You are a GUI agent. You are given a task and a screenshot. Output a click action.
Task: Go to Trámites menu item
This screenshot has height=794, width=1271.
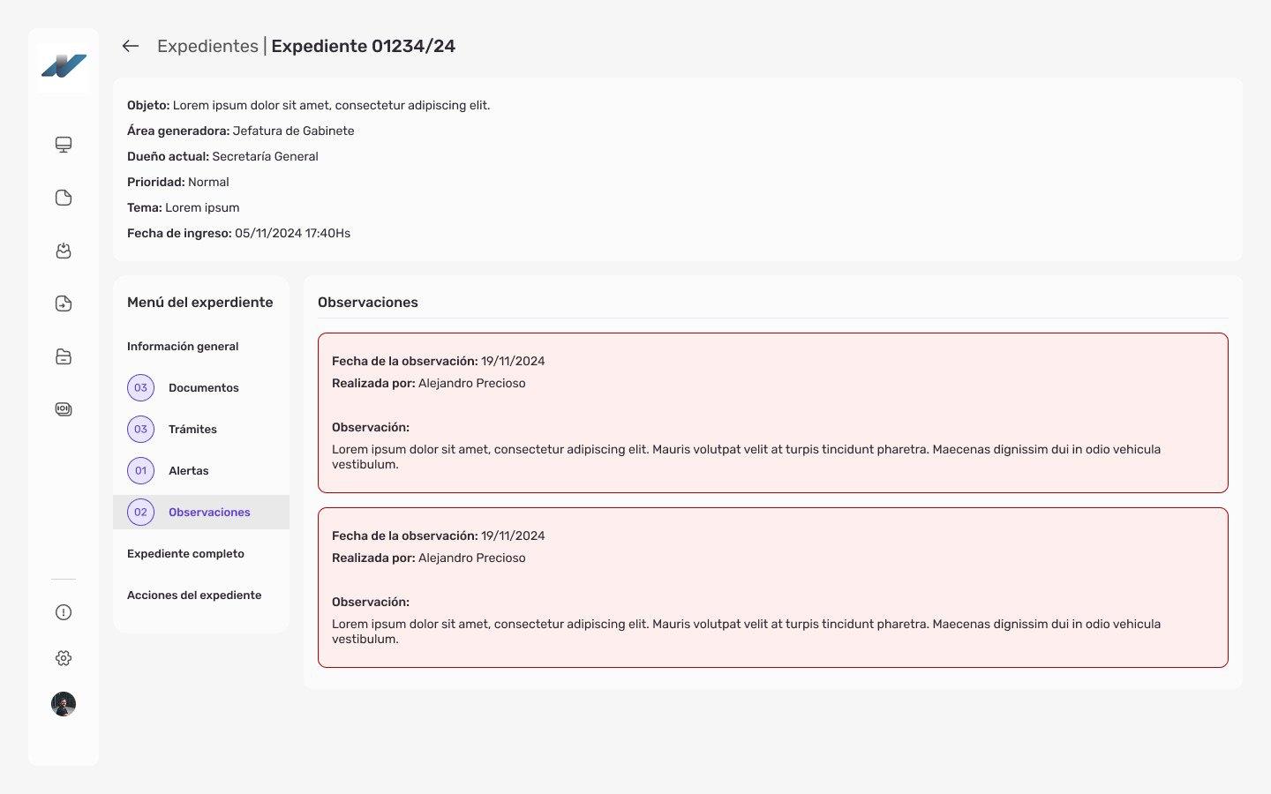coord(192,430)
